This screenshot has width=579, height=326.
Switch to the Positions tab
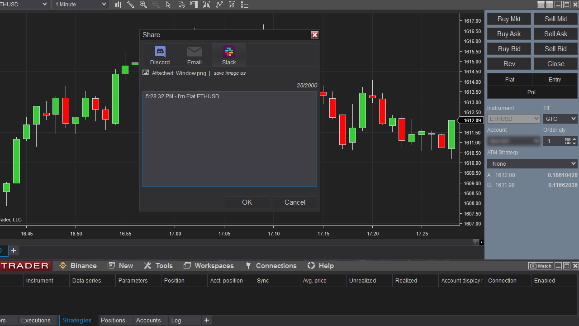113,320
